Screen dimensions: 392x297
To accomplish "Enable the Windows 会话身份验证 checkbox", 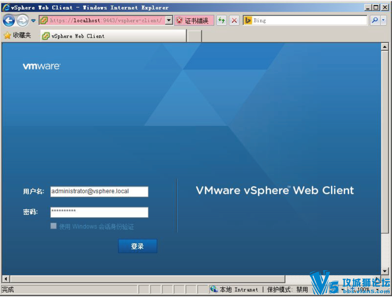I will [x=53, y=226].
